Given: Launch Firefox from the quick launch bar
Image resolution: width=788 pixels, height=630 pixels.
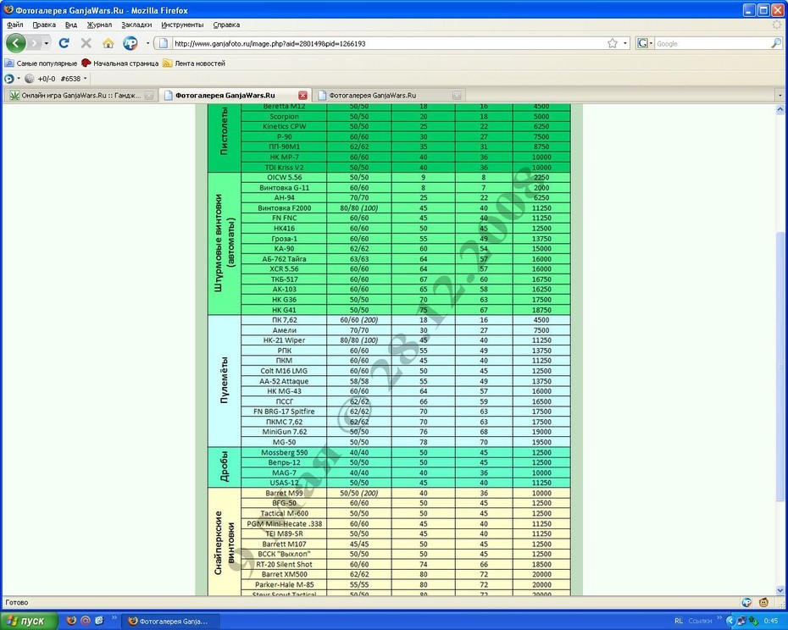Looking at the screenshot, I should [x=71, y=621].
